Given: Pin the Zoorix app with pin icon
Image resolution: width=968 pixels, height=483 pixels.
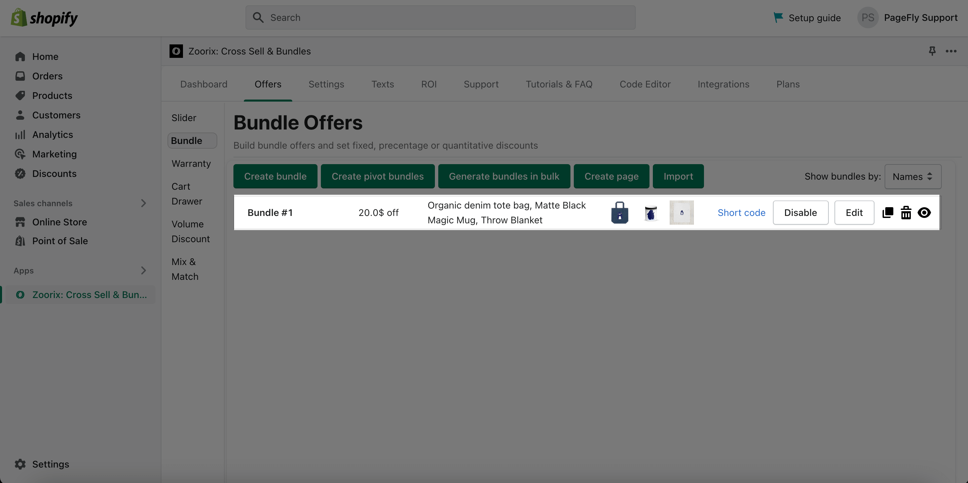Looking at the screenshot, I should [x=932, y=51].
